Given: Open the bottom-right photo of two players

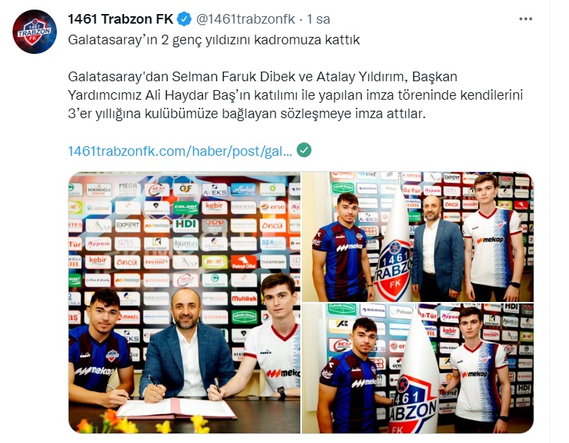Looking at the screenshot, I should [418, 368].
